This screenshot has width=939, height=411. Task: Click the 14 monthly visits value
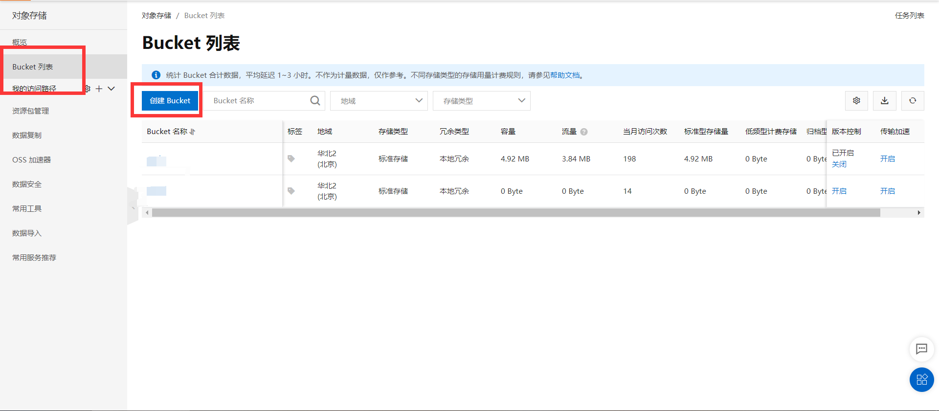627,191
